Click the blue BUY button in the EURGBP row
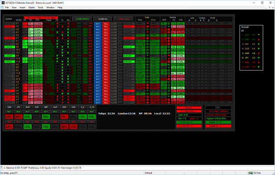The width and height of the screenshot is (275, 175). coord(98,56)
